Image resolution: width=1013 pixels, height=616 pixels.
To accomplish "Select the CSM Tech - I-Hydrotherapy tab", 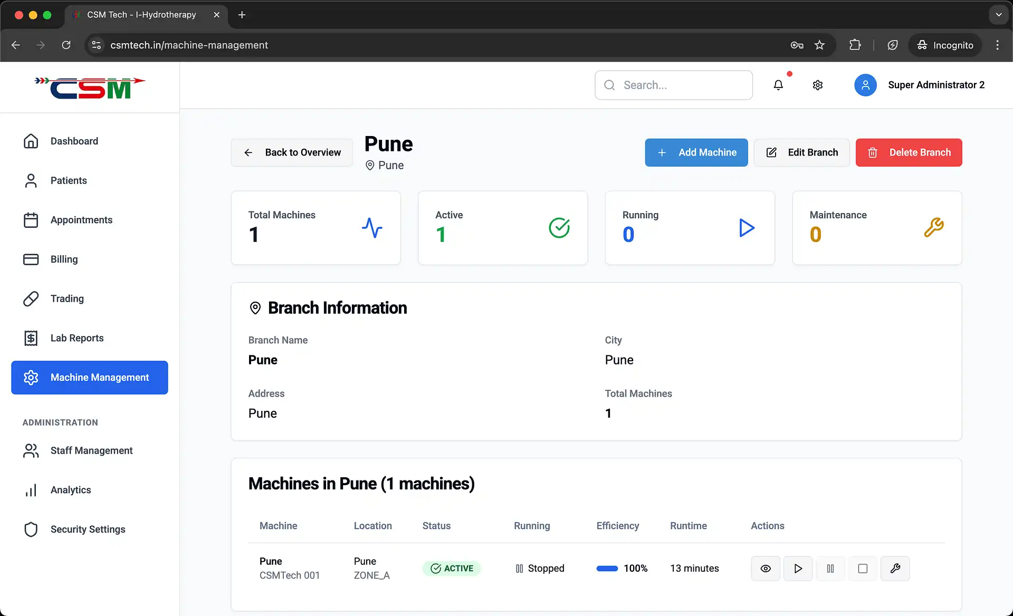I will (146, 15).
